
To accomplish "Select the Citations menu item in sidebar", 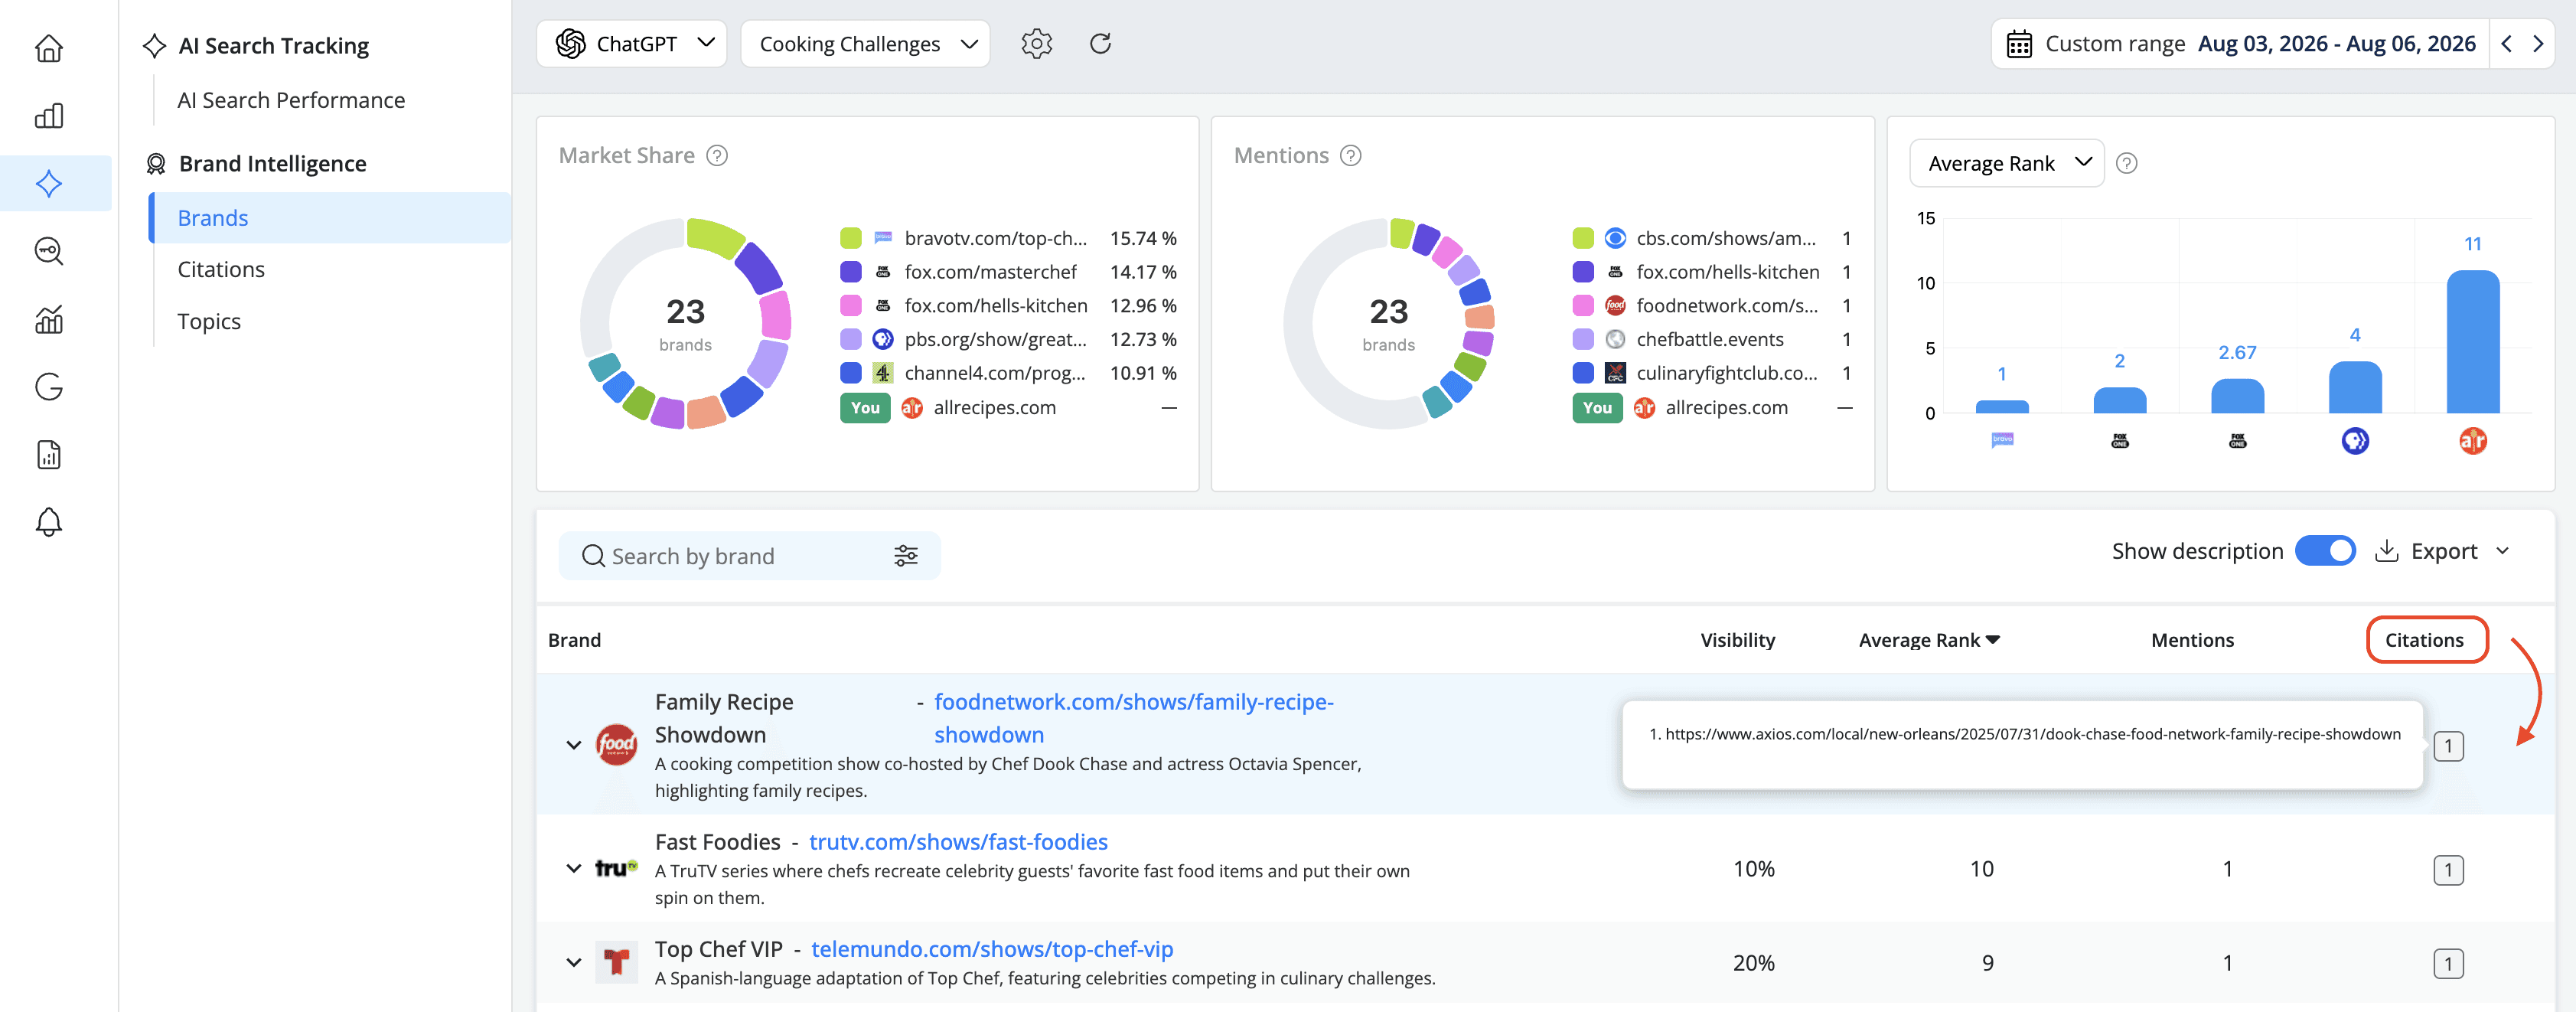I will coord(221,270).
